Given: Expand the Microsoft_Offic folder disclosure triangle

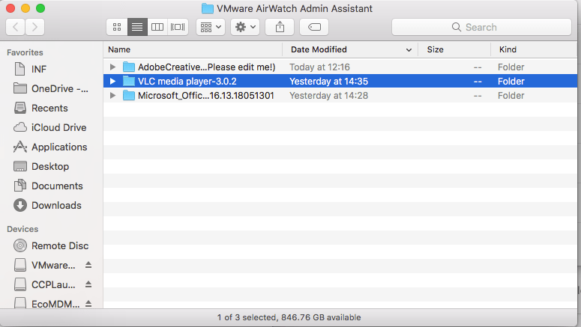Looking at the screenshot, I should [112, 96].
